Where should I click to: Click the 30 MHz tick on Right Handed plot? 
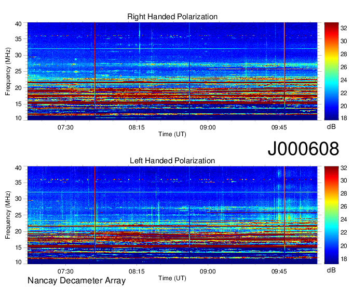[x=18, y=55]
